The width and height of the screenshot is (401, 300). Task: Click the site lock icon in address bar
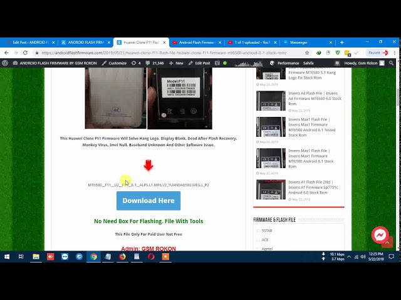point(37,52)
